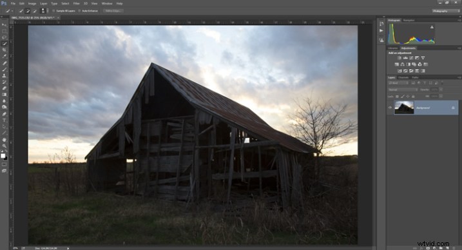Viewport: 462px width, 250px height.
Task: Select the Gradient tool
Action: pyautogui.click(x=4, y=95)
